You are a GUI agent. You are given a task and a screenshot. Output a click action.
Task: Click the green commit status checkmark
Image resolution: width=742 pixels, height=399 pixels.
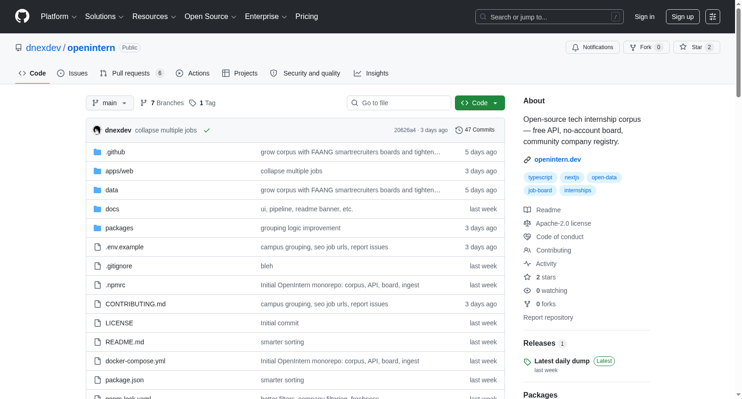point(207,130)
